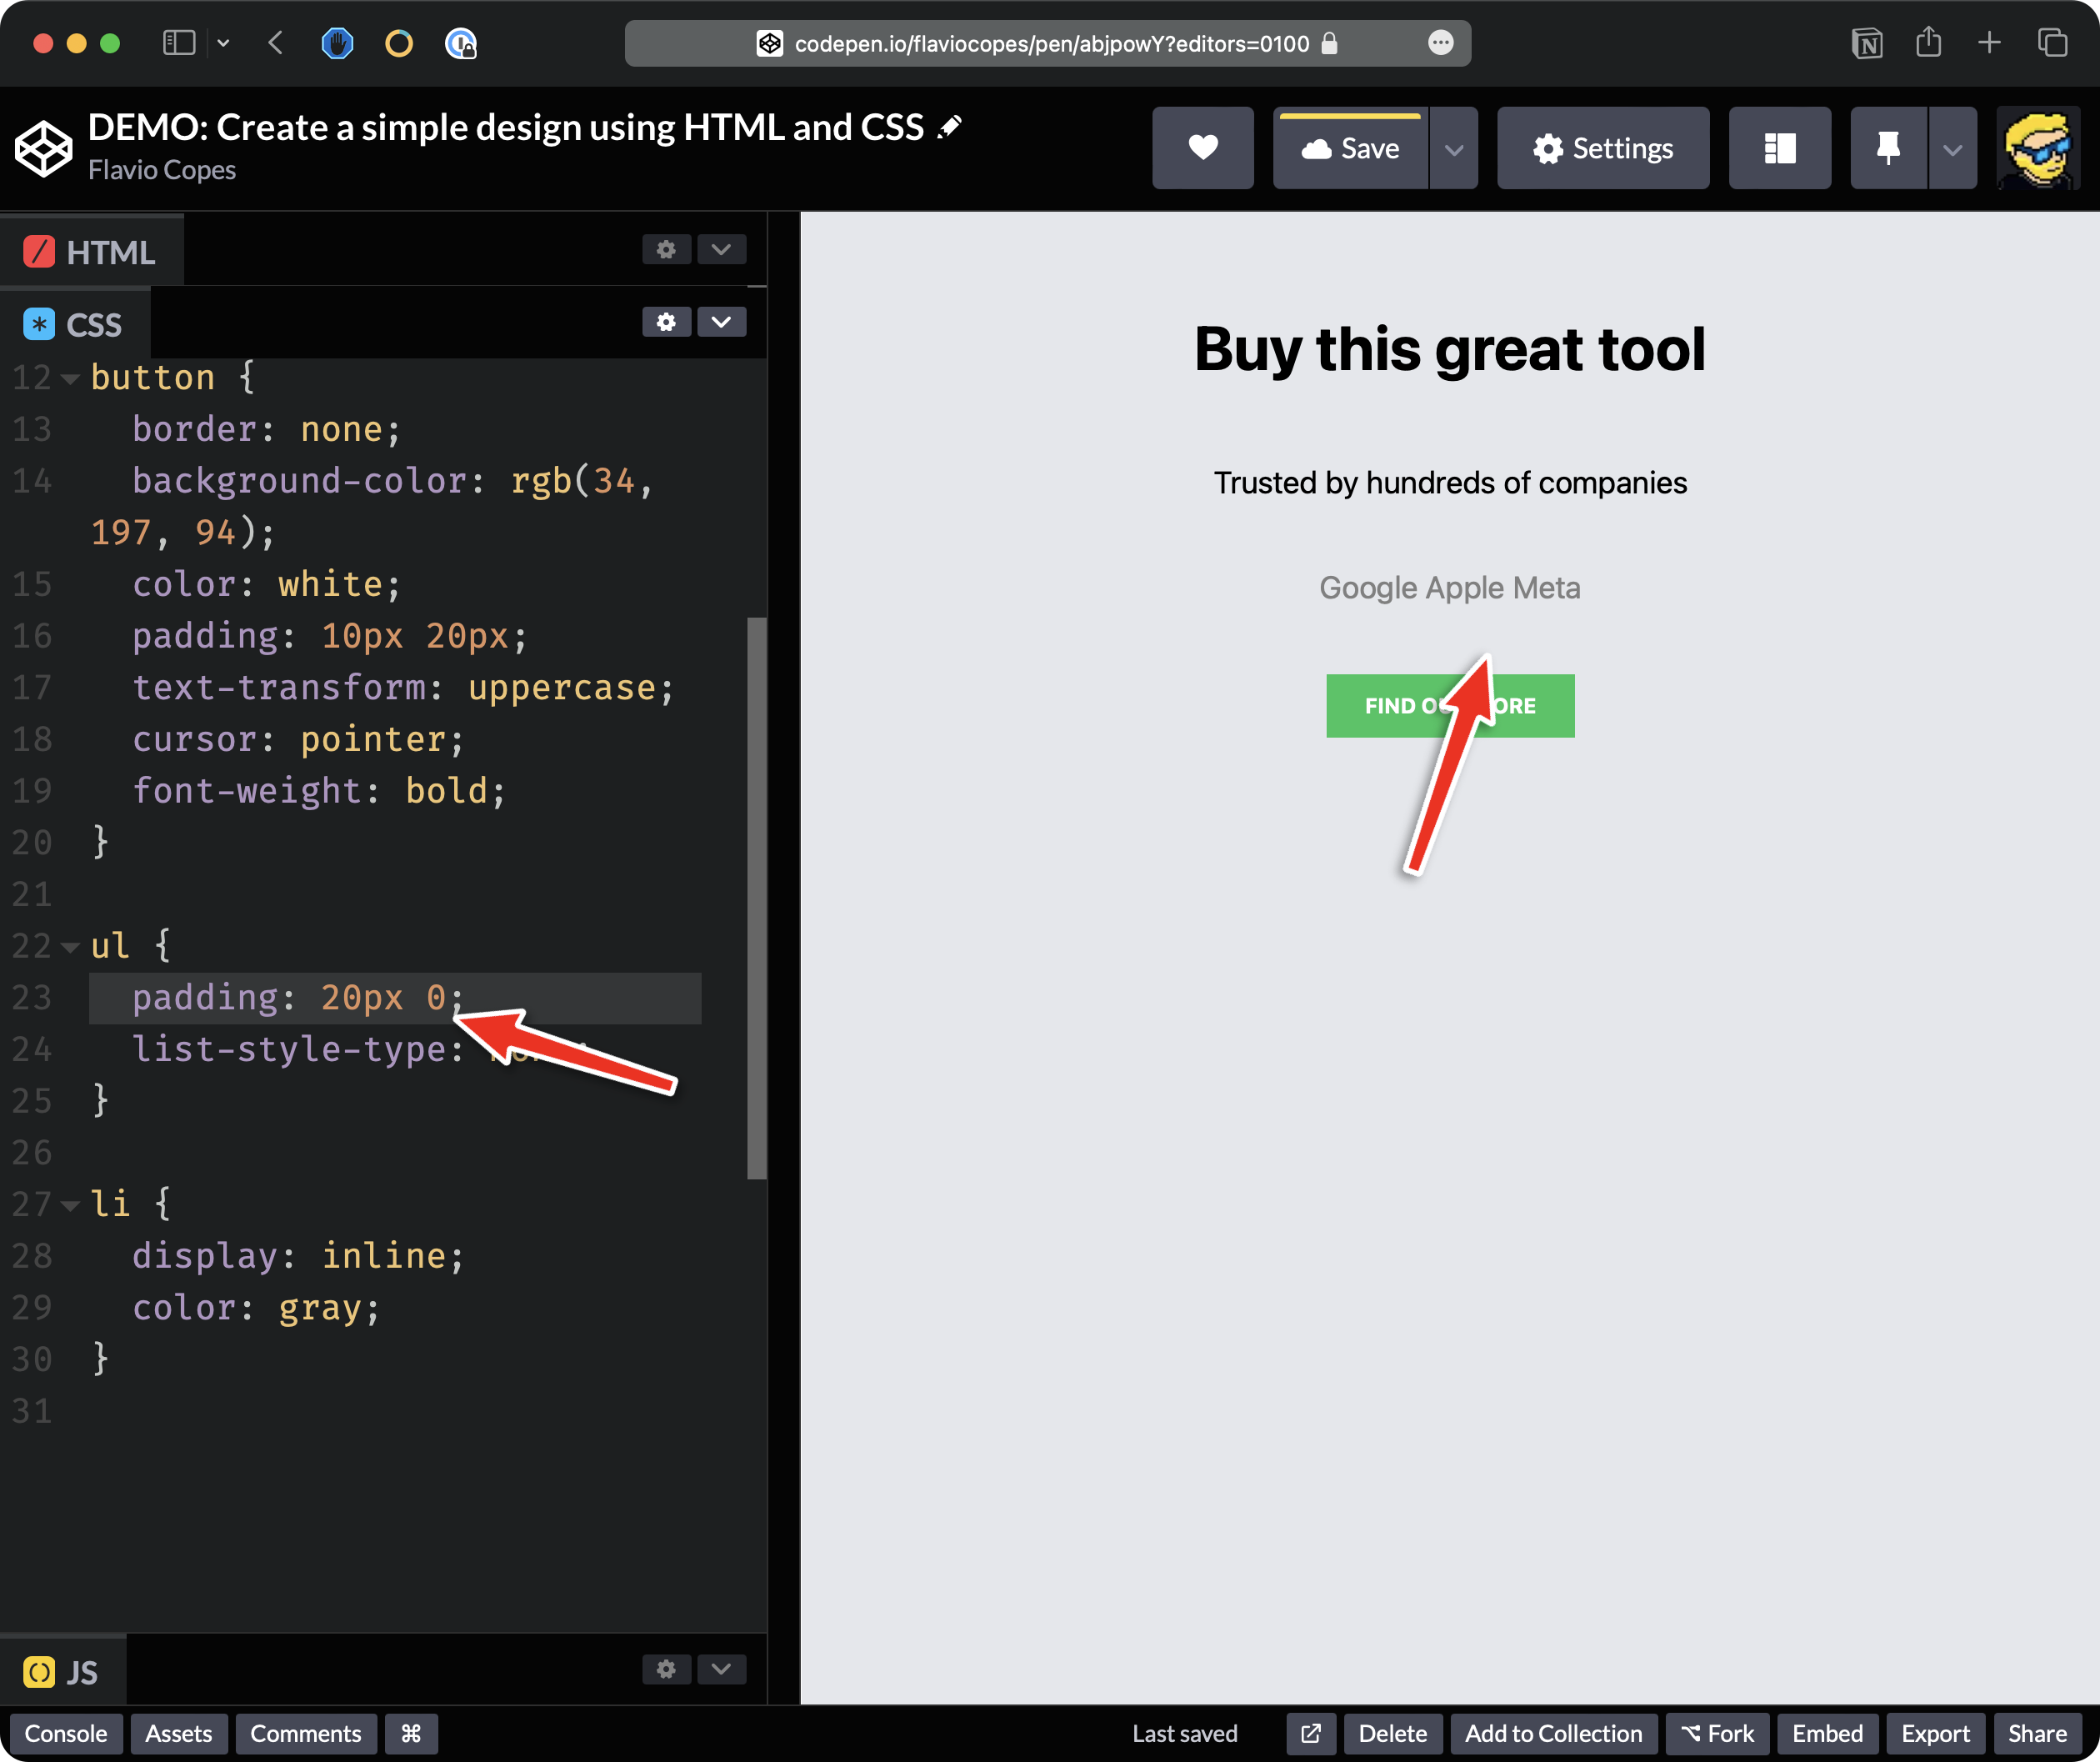This screenshot has width=2100, height=1762.
Task: Click the CSS editor vertical scrollbar
Action: pyautogui.click(x=757, y=898)
